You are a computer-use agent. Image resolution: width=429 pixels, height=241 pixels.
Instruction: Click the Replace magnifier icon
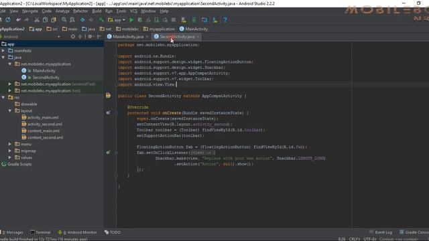tap(72, 20)
